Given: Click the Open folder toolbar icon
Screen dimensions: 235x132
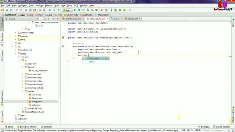Looking at the screenshot, I should coord(3,10).
